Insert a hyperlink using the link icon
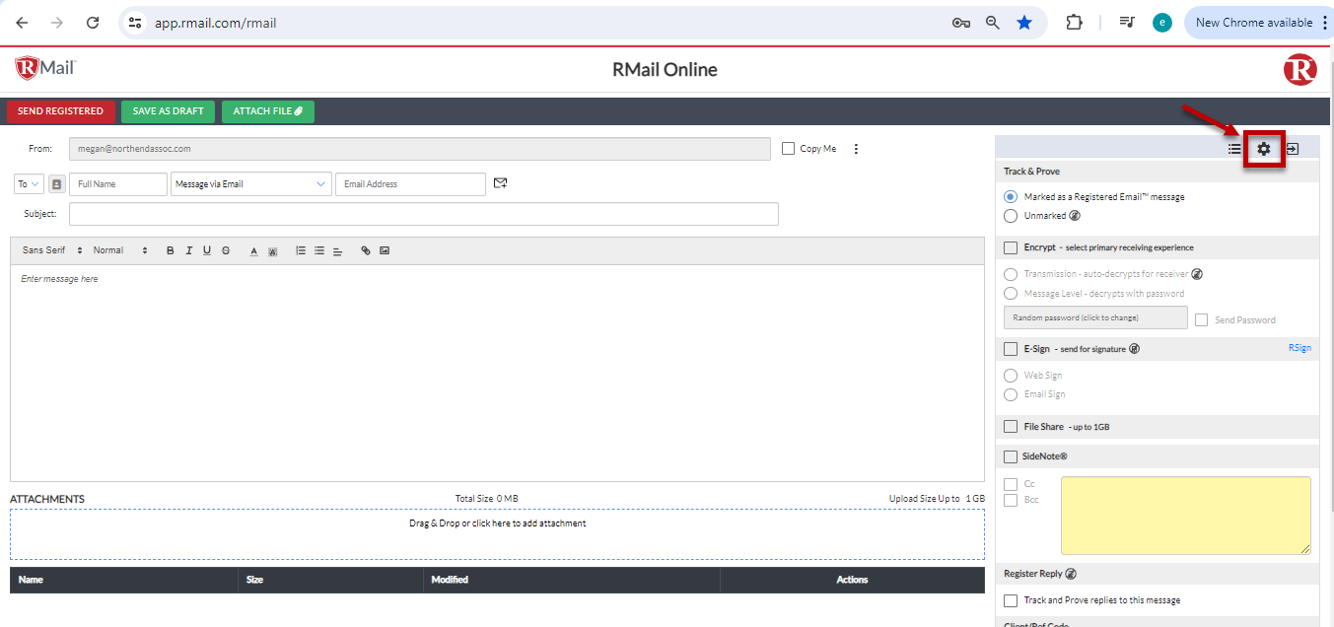This screenshot has width=1334, height=627. 366,250
